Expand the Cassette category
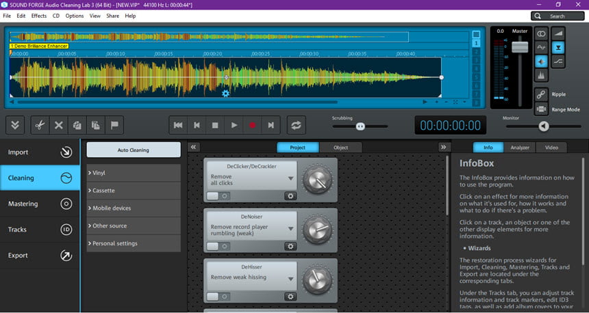 (134, 191)
